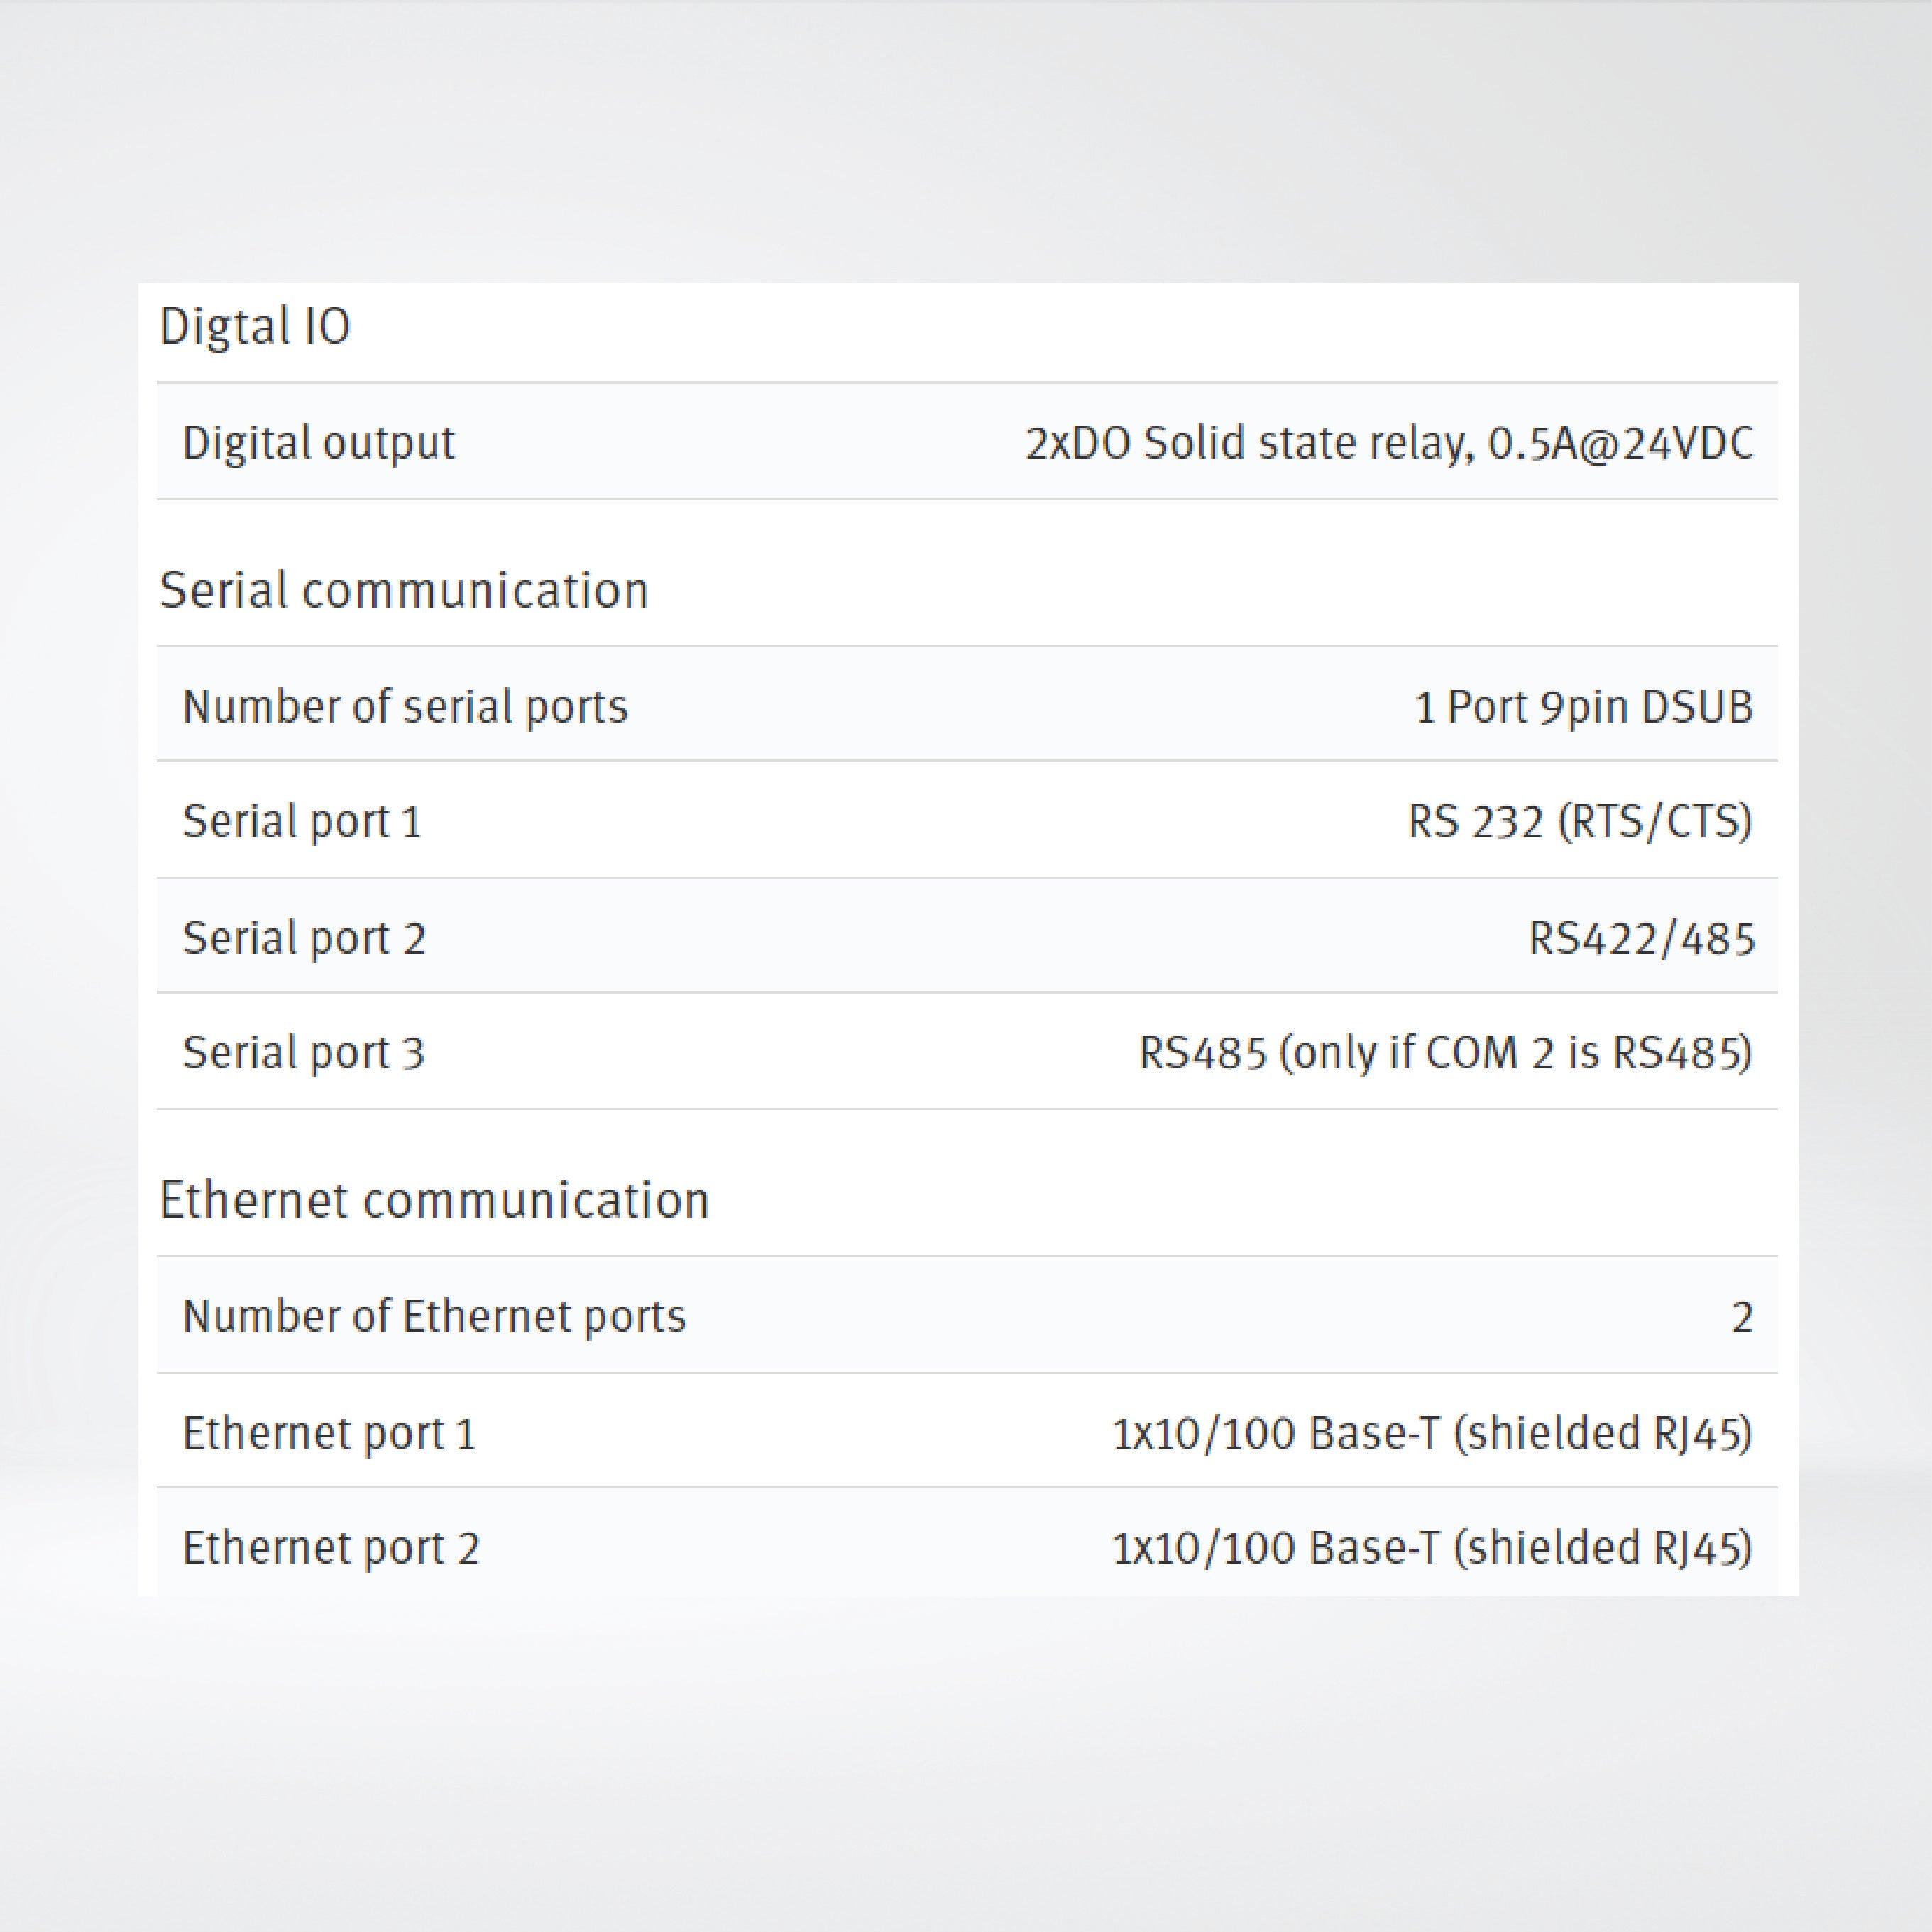The width and height of the screenshot is (1932, 1932).
Task: Select the Serial port 1 label
Action: (302, 822)
